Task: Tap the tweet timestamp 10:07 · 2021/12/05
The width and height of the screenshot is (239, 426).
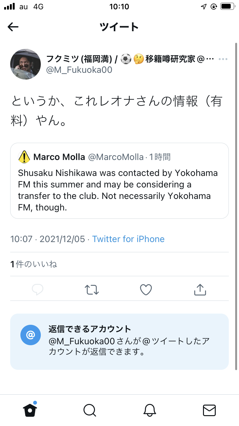Action: pyautogui.click(x=48, y=239)
